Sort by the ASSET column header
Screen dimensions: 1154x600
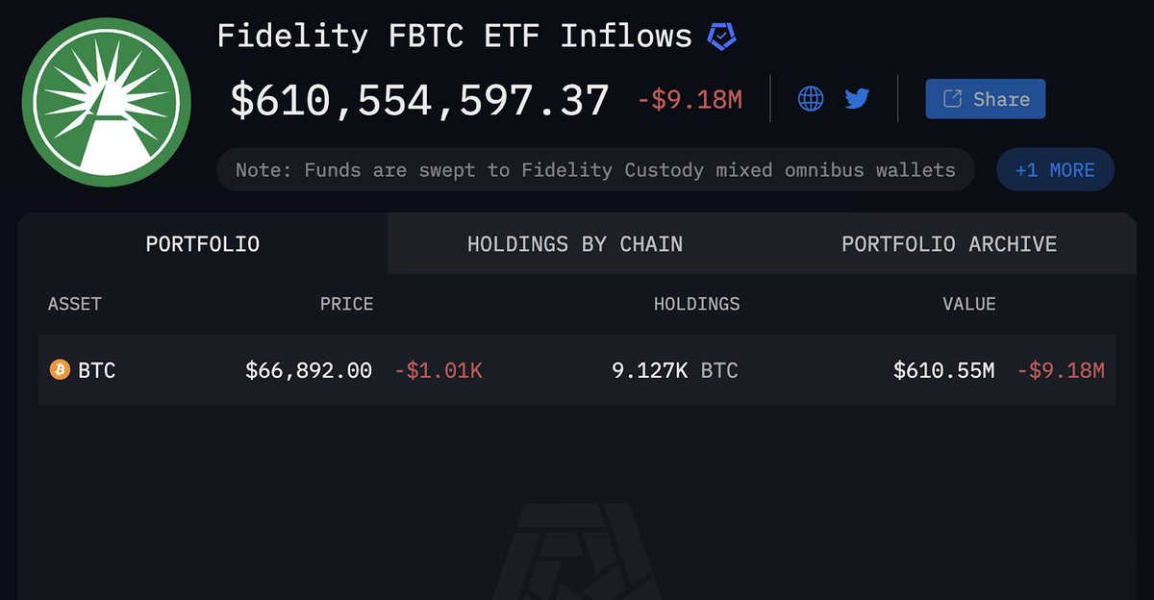[75, 304]
